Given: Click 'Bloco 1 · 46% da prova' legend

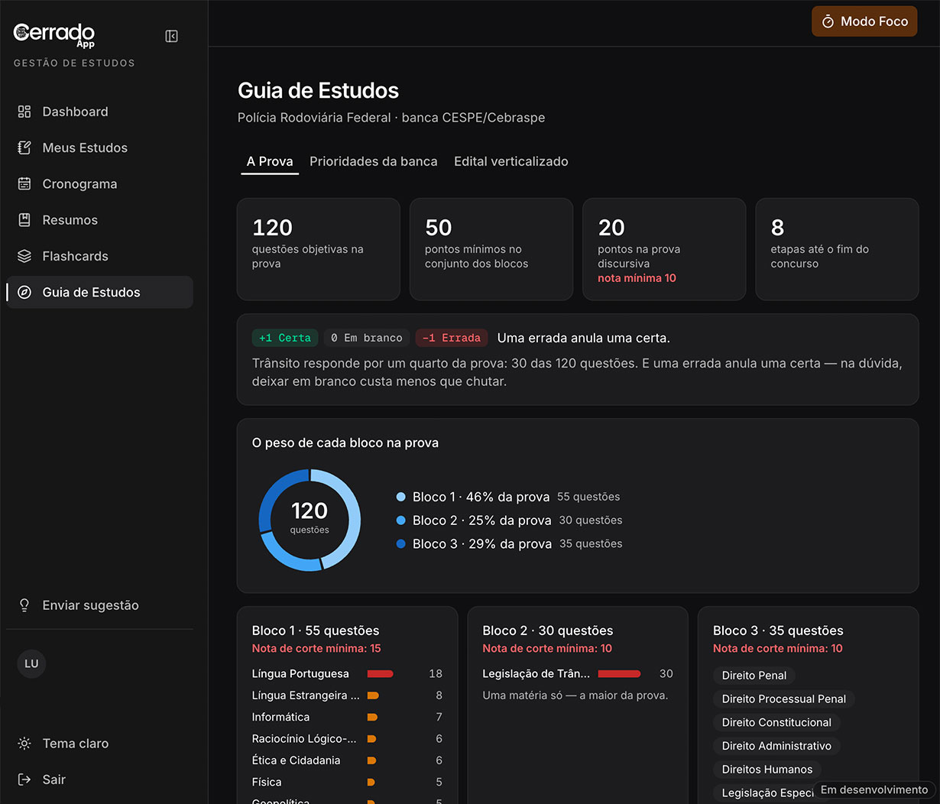Looking at the screenshot, I should [481, 497].
